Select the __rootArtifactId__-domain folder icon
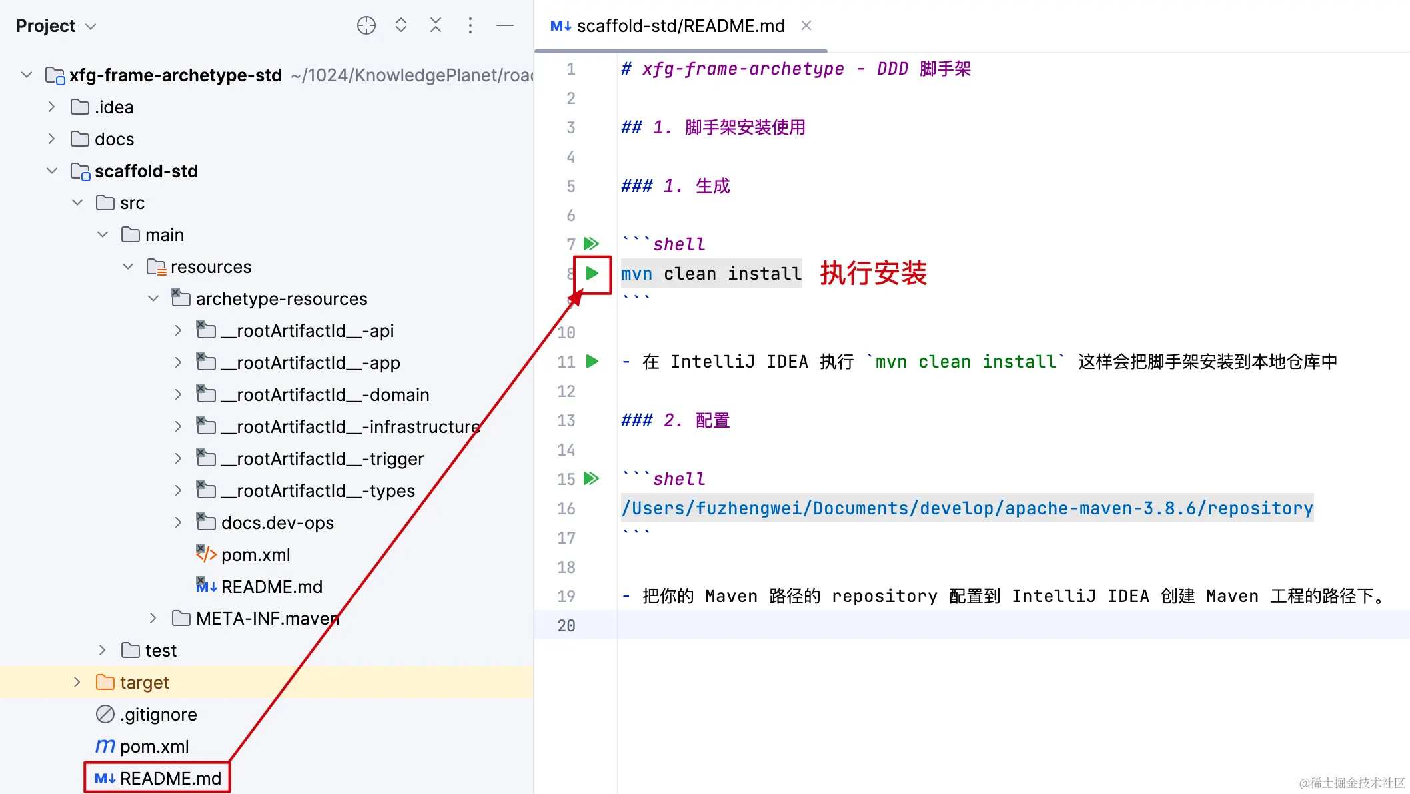This screenshot has width=1410, height=794. (x=206, y=394)
